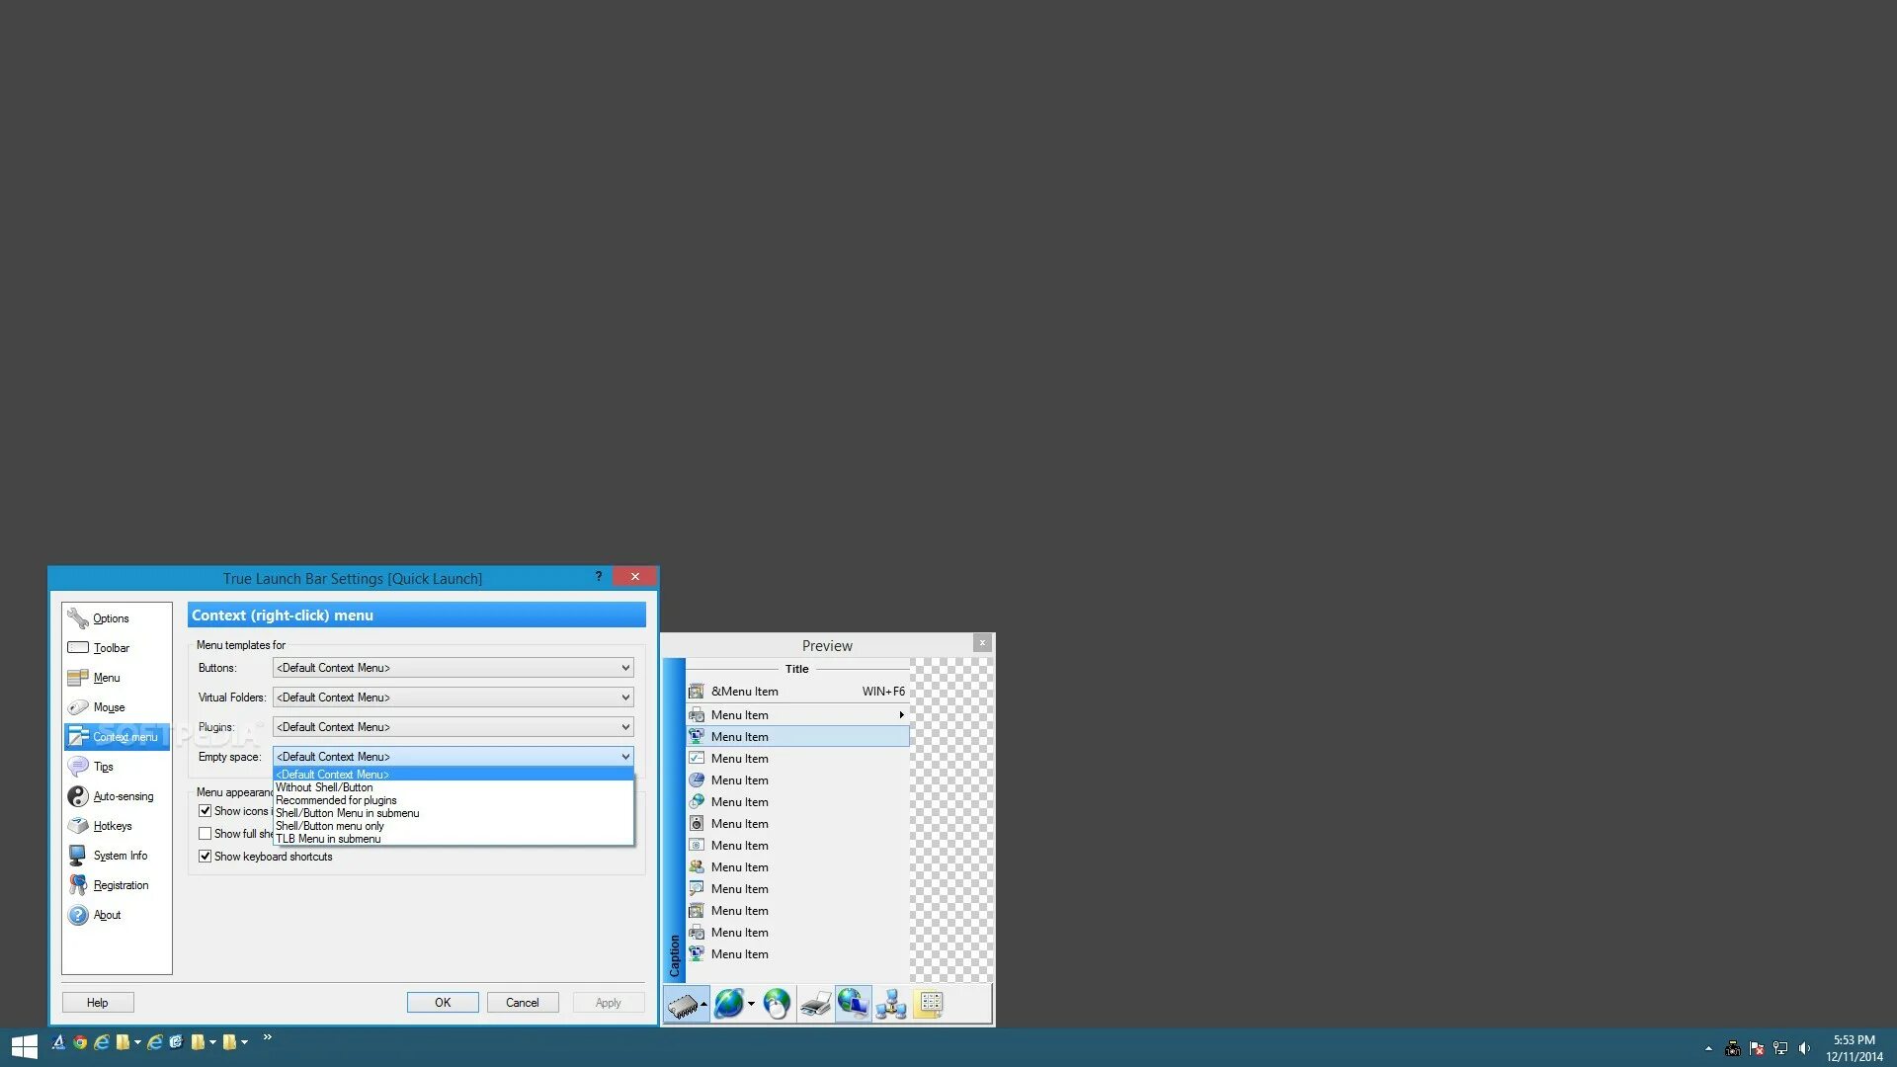
Task: Click the memory chip icon in preview toolbar
Action: point(683,1005)
